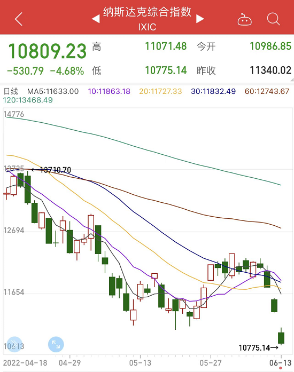Expand chart to fullscreen with arrows button
Viewport: 294px width, 372px height.
(x=56, y=344)
